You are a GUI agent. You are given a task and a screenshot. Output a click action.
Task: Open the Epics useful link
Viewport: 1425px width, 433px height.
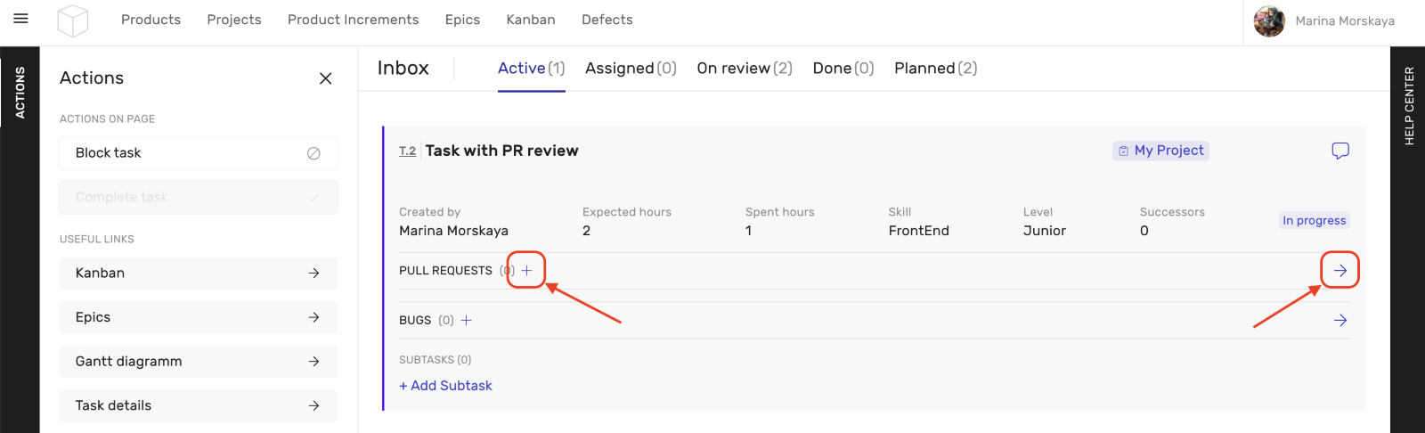point(198,317)
